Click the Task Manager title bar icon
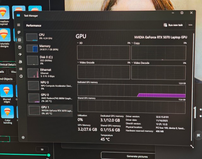 [18, 15]
